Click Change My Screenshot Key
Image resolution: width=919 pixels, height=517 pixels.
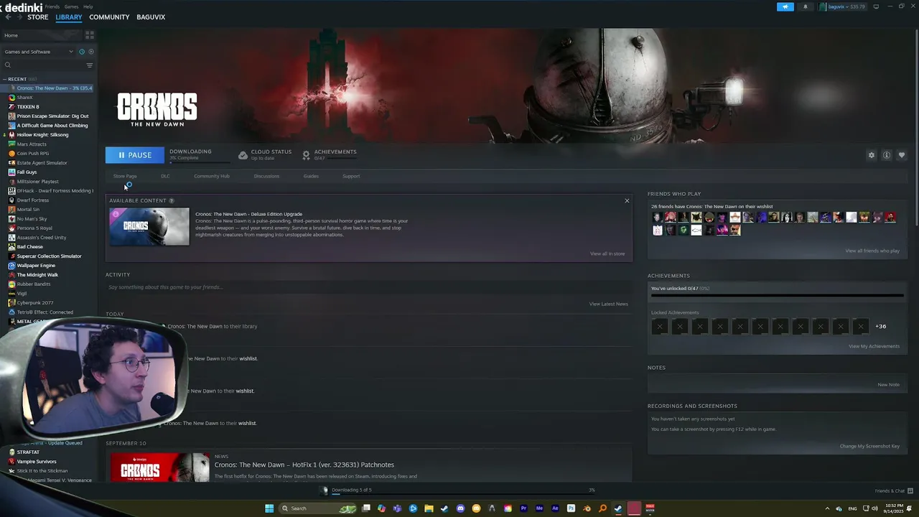(x=869, y=446)
